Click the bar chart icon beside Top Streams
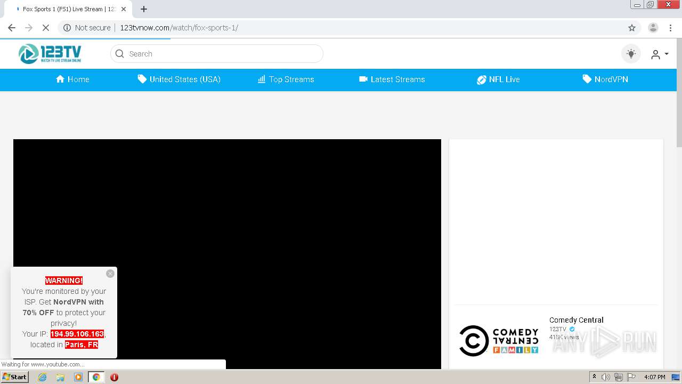 [x=262, y=79]
